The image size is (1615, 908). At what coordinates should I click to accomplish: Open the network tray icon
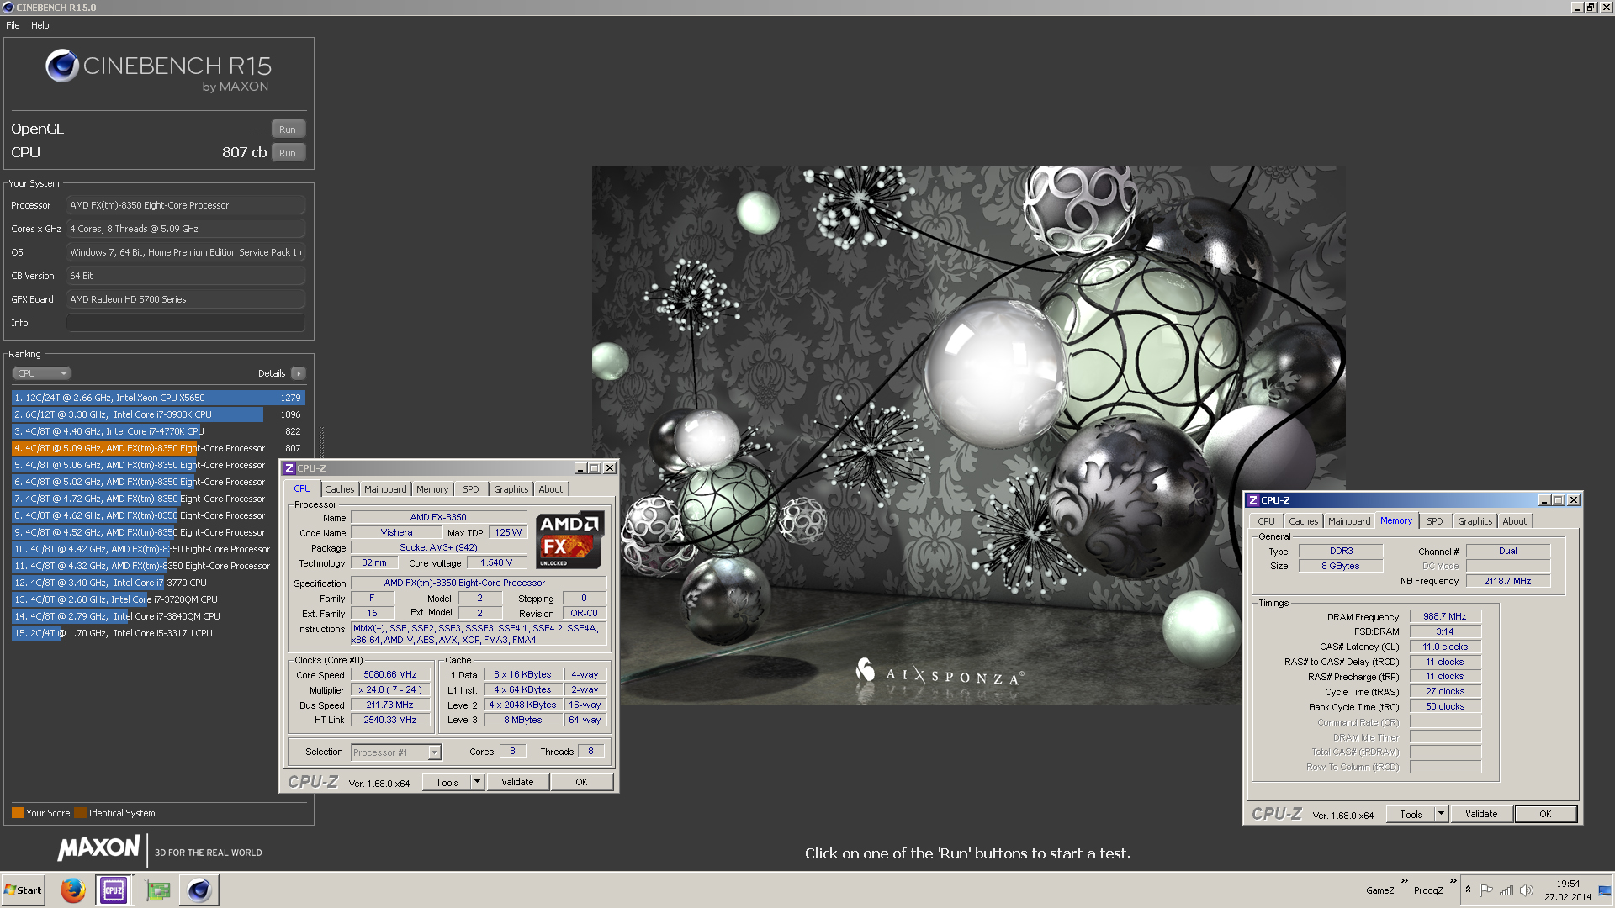(x=1506, y=890)
